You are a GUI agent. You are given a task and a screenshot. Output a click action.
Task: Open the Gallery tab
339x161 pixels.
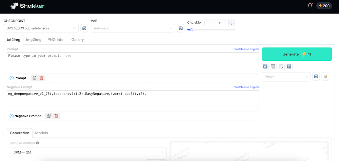tap(78, 39)
